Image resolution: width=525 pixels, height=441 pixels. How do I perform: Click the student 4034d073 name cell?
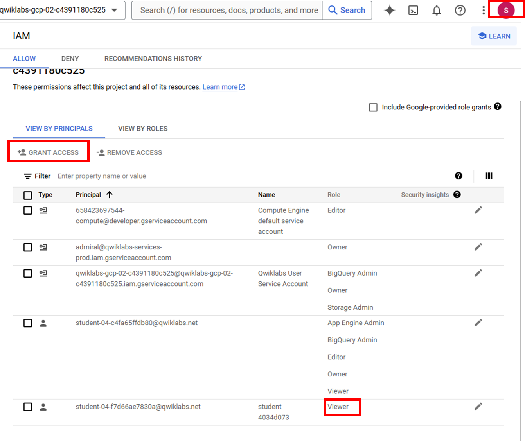coord(273,412)
